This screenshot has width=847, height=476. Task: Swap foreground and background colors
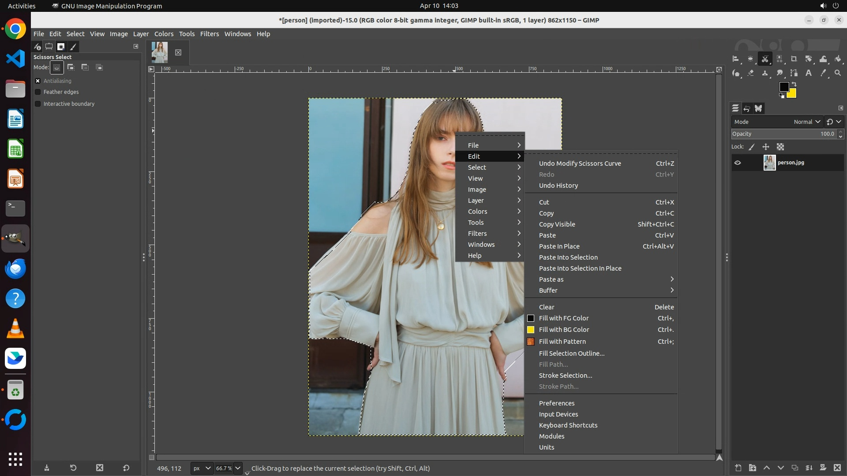[794, 84]
